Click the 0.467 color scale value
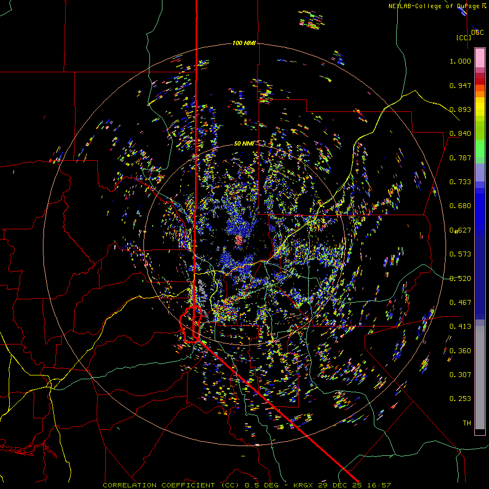This screenshot has width=489, height=489. pos(460,303)
